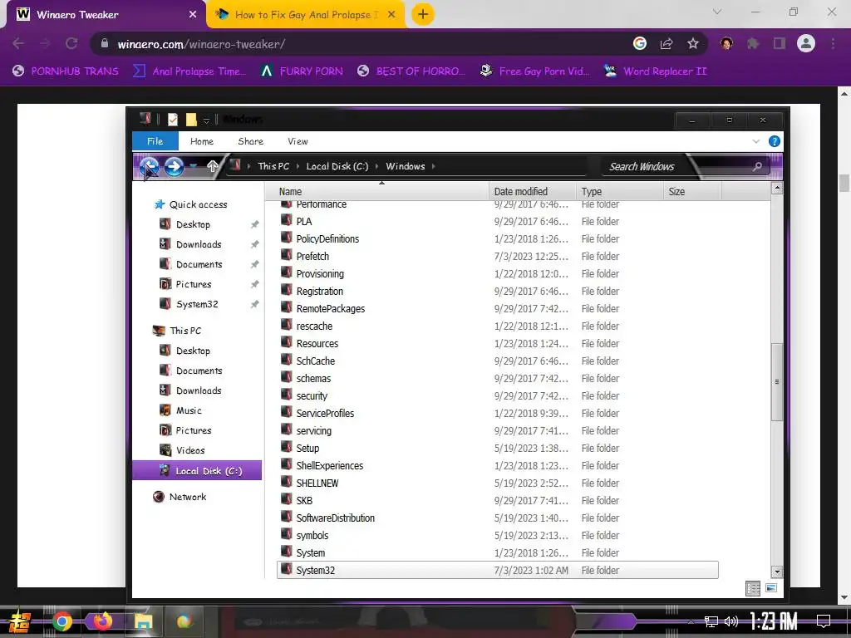851x638 pixels.
Task: Open the View ribbon tab
Action: point(298,141)
